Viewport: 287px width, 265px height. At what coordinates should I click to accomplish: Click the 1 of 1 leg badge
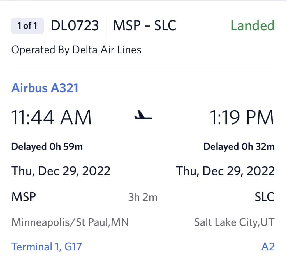[27, 25]
